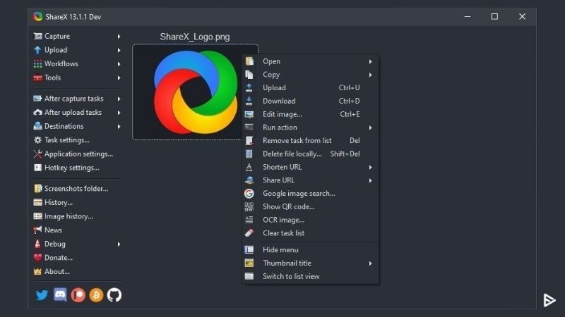Open the GitHub icon link
Screen dimensions: 565x317
[114, 295]
